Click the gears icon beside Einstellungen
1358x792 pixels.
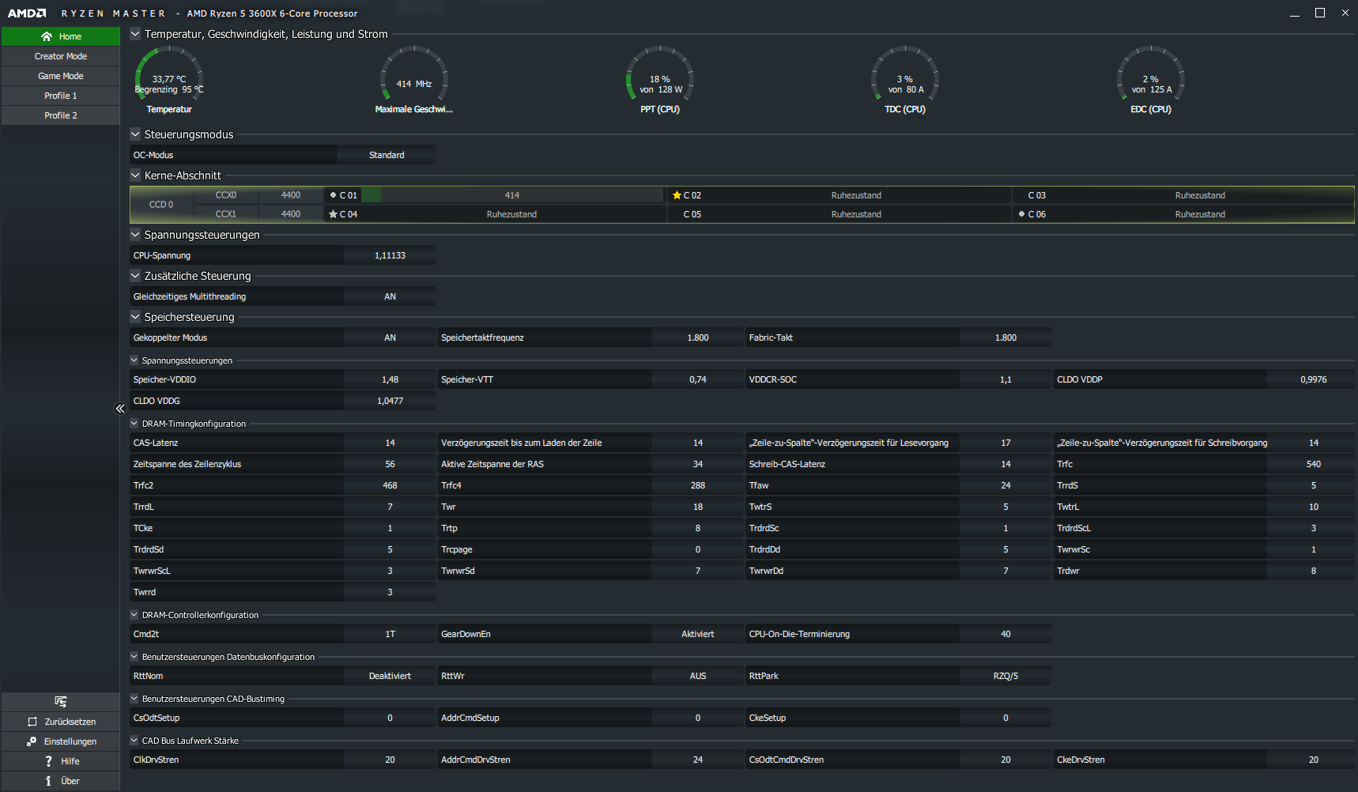(32, 741)
